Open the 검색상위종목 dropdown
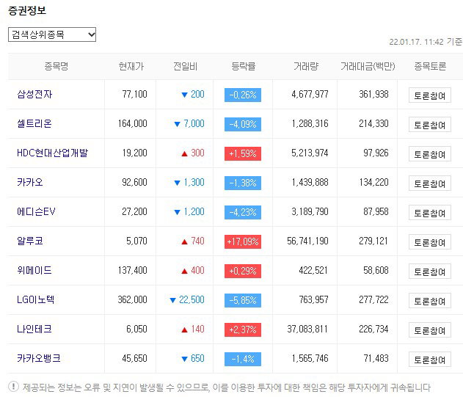The height and width of the screenshot is (397, 463). (52, 34)
